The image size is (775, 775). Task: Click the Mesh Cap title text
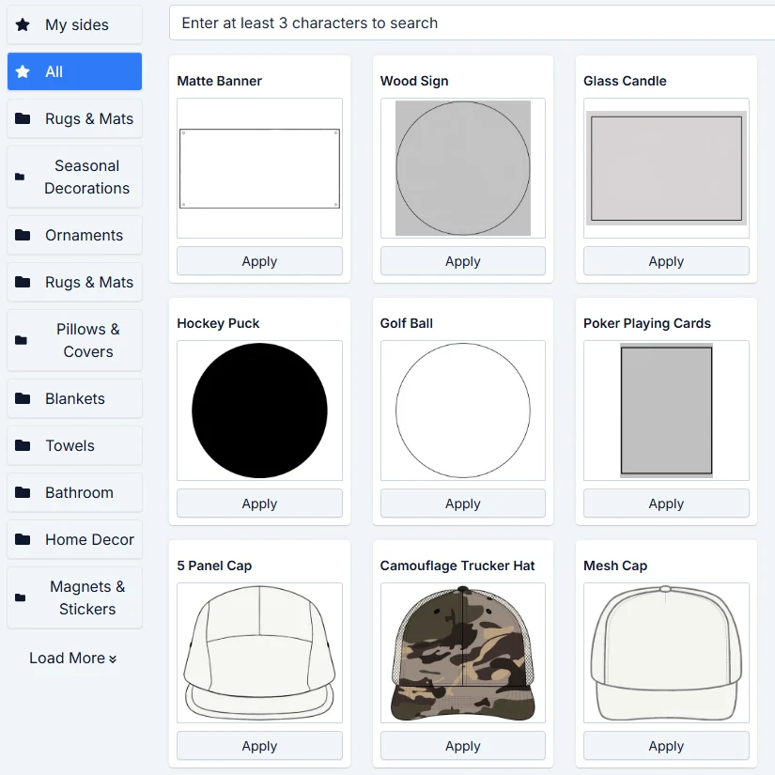click(615, 566)
